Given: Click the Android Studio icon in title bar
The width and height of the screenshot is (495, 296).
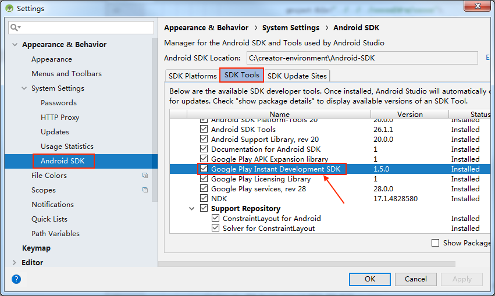Looking at the screenshot, I should pyautogui.click(x=9, y=9).
